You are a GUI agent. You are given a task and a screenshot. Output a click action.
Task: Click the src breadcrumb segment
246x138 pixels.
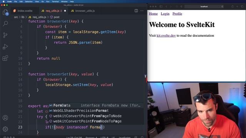pos(16,17)
